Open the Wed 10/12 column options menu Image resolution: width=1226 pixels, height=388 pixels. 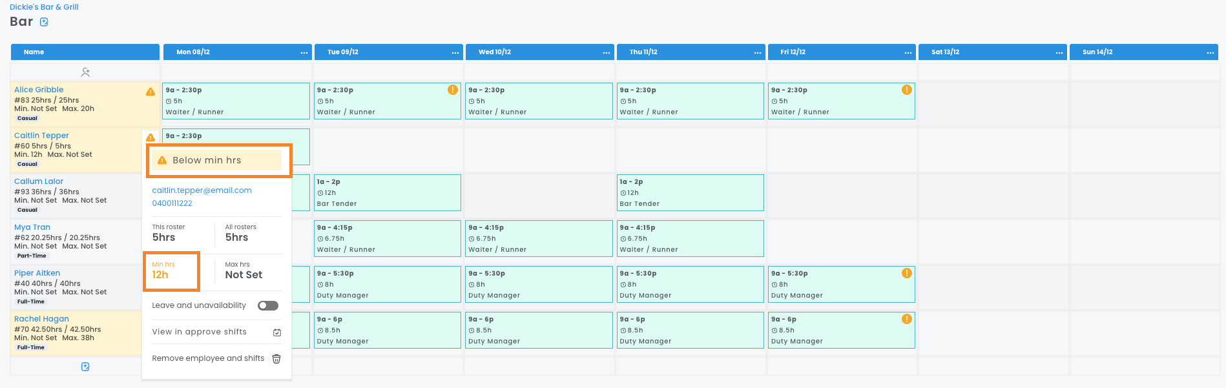[607, 52]
